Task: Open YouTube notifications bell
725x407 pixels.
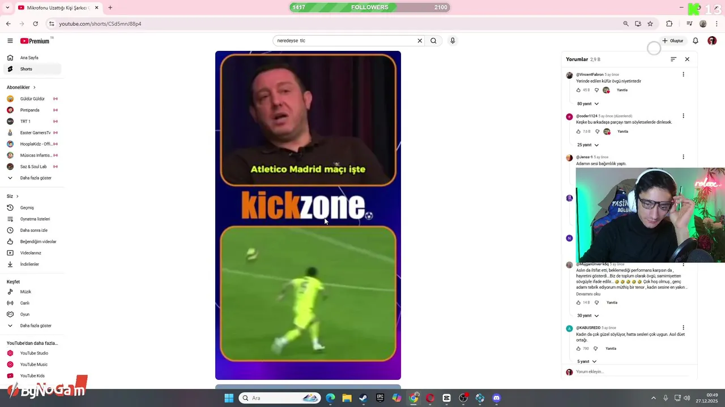Action: 696,41
